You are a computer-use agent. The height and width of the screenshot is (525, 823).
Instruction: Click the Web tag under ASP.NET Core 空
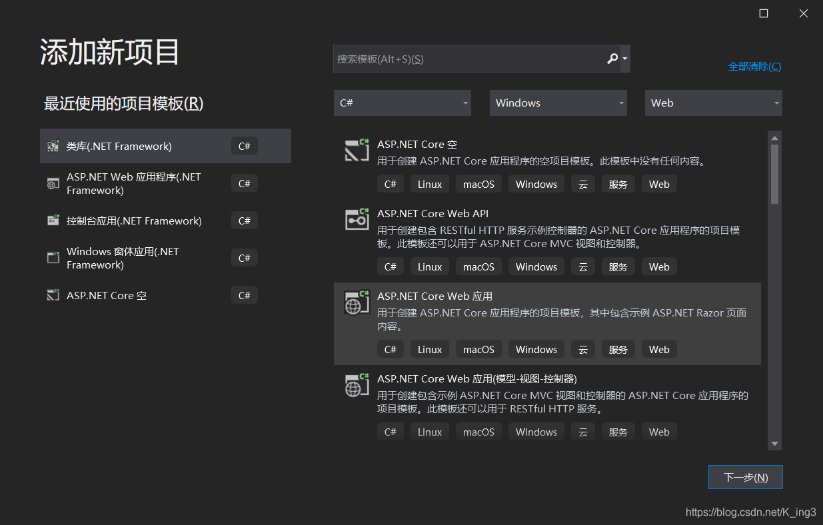659,184
